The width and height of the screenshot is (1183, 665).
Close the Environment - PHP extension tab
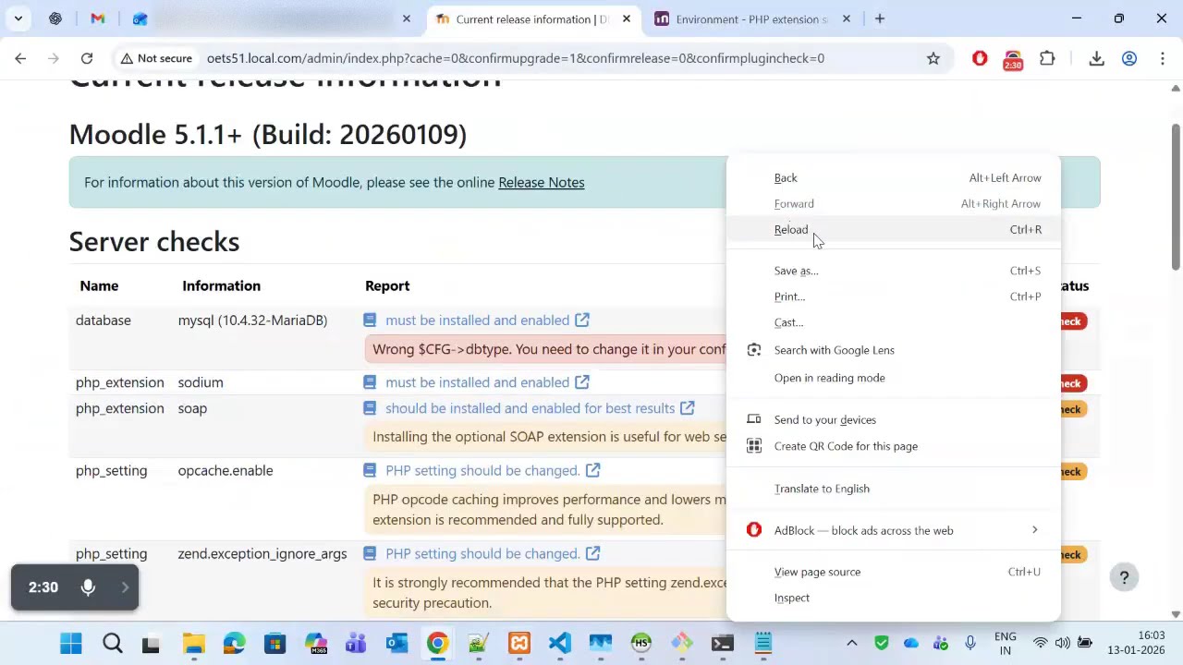pyautogui.click(x=846, y=18)
